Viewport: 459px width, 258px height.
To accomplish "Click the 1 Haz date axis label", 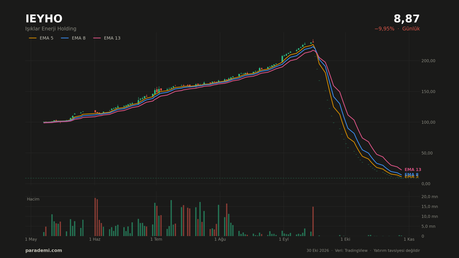I will pos(95,239).
